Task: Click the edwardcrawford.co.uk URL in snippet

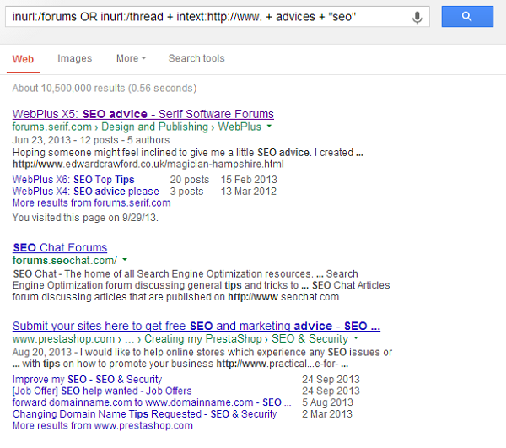Action: (148, 165)
